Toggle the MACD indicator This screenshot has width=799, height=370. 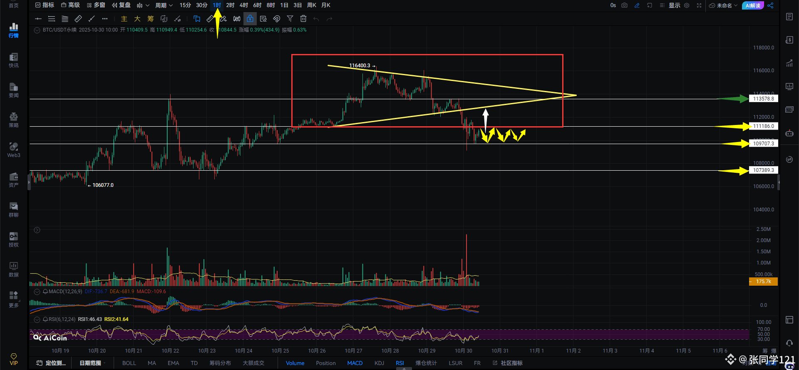click(355, 363)
